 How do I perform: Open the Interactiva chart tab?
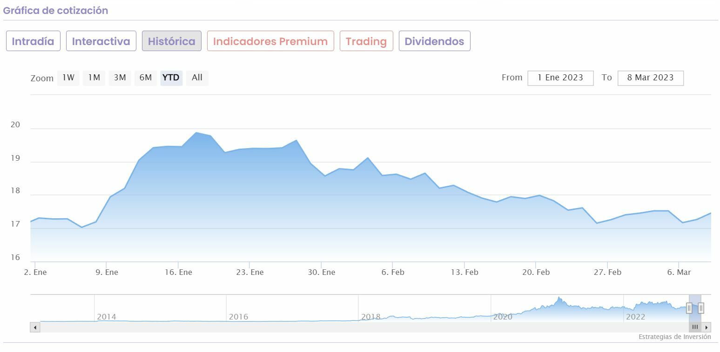(101, 41)
